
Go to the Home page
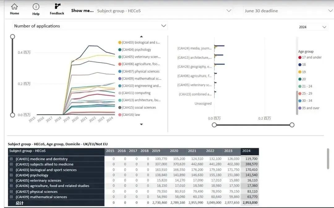point(15,9)
